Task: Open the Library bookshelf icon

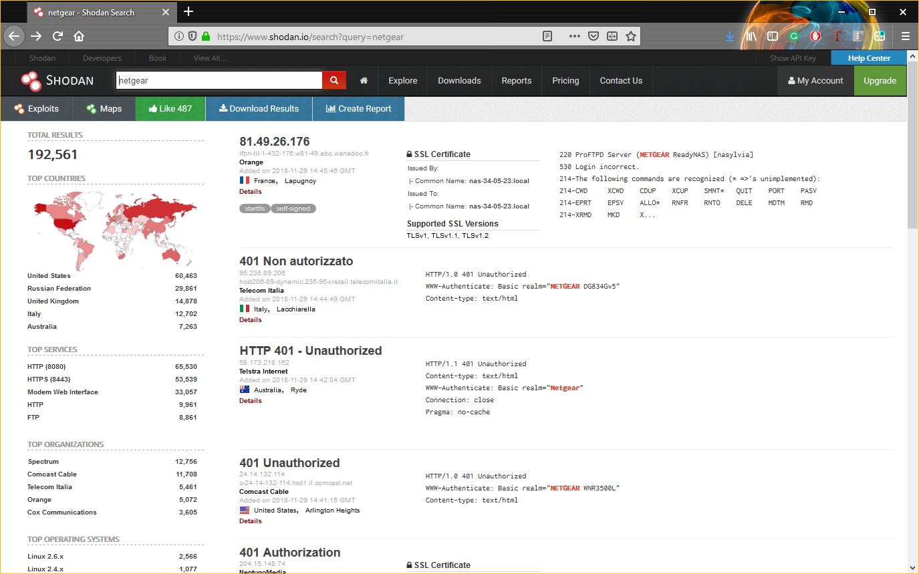Action: click(x=751, y=37)
